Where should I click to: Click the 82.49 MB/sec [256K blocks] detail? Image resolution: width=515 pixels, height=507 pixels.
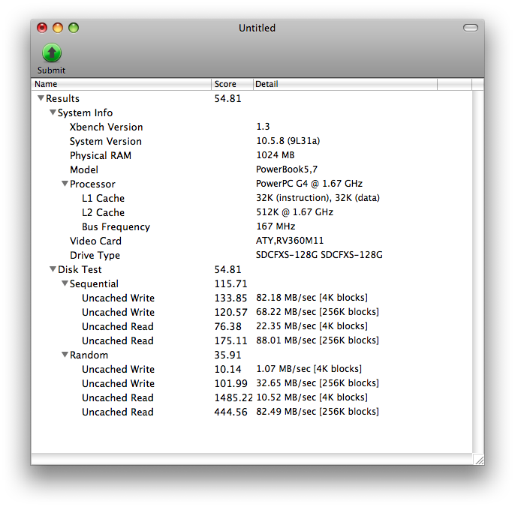(318, 412)
